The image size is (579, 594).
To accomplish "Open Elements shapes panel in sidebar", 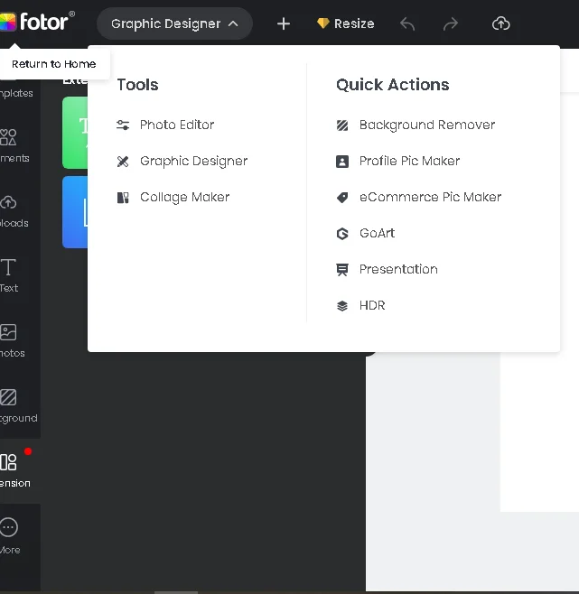I will 15,146.
